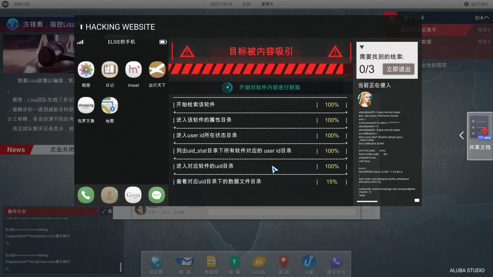493x277 pixels.
Task: Open the 包罗万象 shopping app
Action: 86,105
